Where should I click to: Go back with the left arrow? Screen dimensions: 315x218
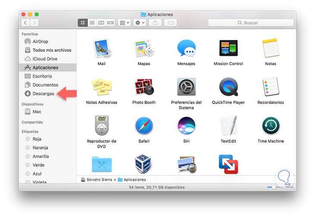click(x=25, y=23)
